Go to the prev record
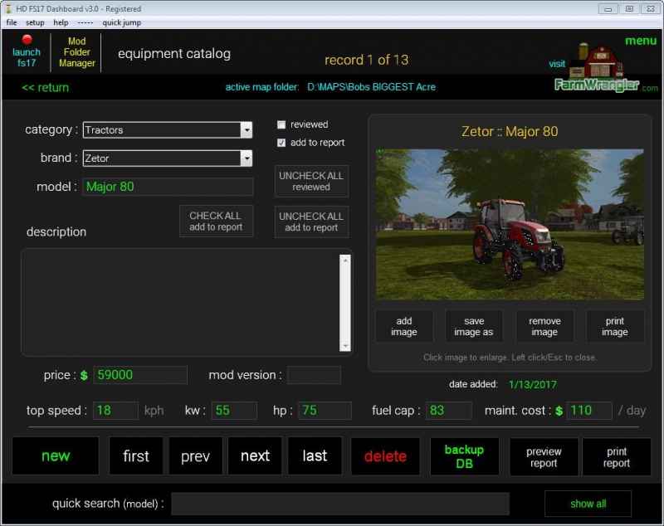This screenshot has width=664, height=526. click(x=195, y=455)
